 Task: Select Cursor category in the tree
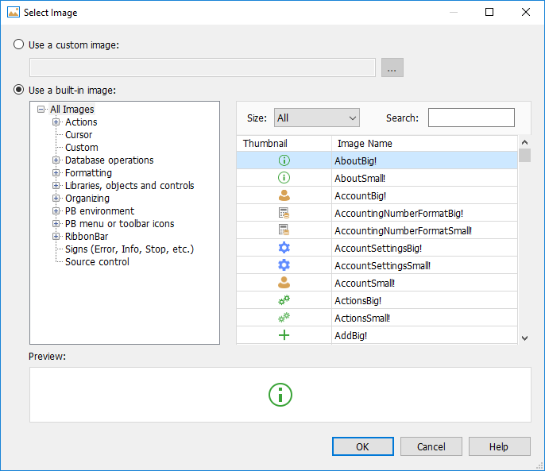(x=79, y=135)
